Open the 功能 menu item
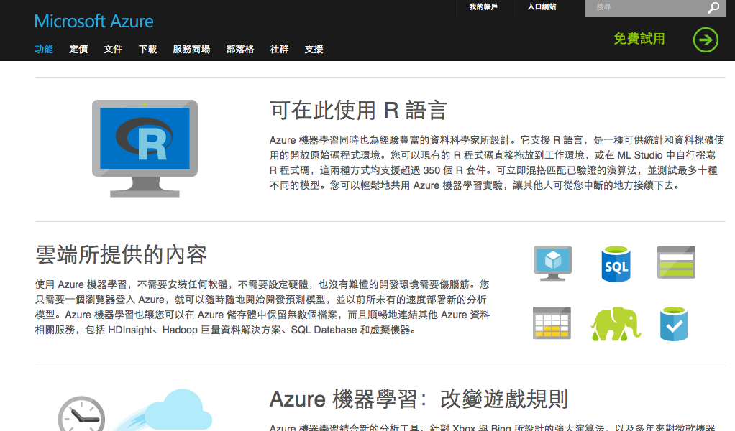This screenshot has height=431, width=735. point(44,49)
